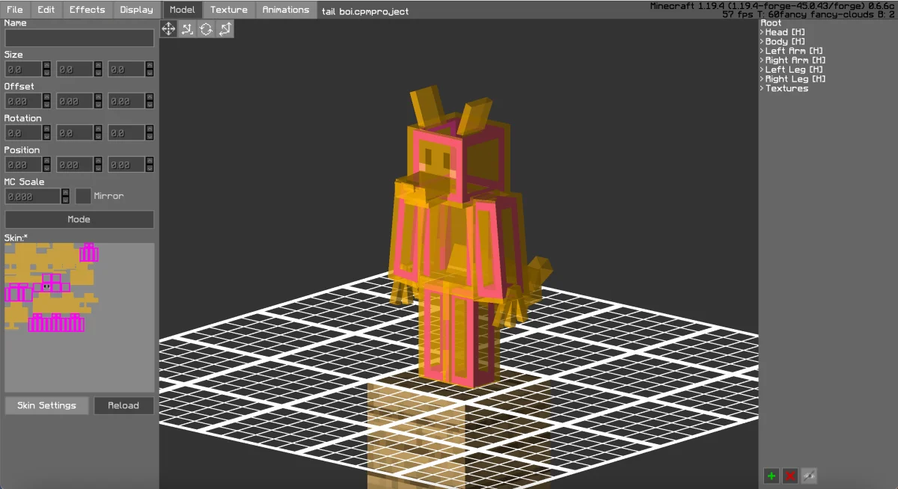Image resolution: width=898 pixels, height=489 pixels.
Task: Click the Size Z value field
Action: 126,69
